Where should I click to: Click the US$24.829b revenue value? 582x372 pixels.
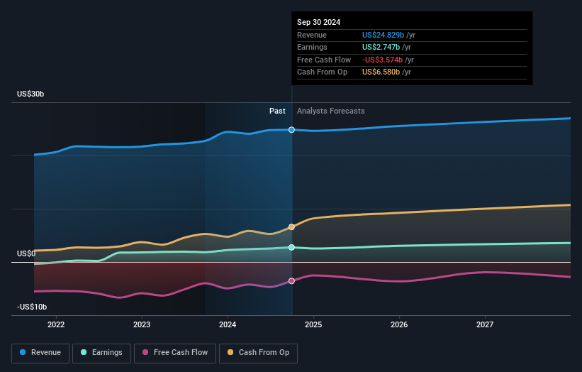point(383,35)
